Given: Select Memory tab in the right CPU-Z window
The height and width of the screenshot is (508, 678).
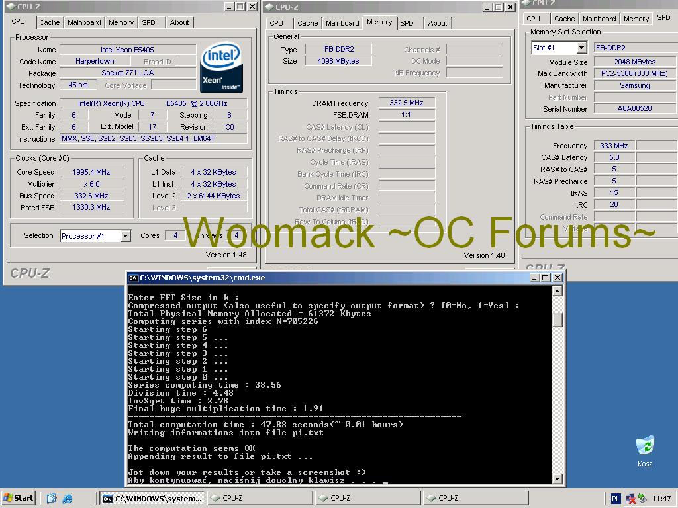Looking at the screenshot, I should point(636,19).
